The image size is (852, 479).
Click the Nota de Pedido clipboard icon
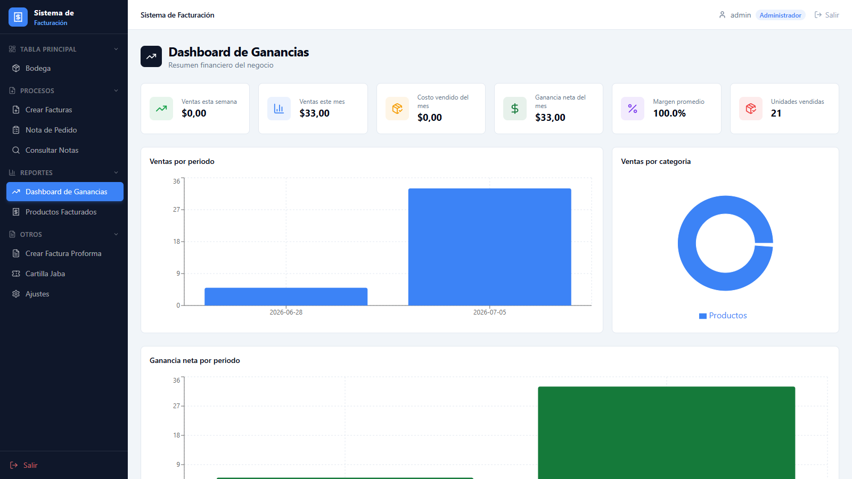coord(16,130)
